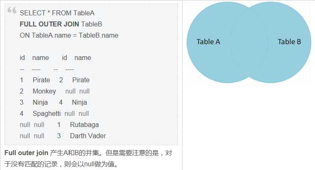This screenshot has height=170, width=315.
Task: Click the null values before Rutabaga row
Action: pos(32,125)
